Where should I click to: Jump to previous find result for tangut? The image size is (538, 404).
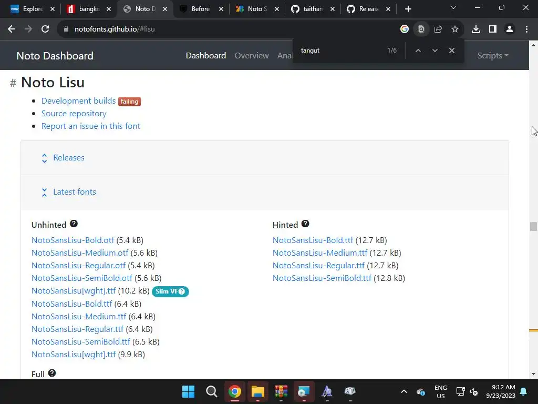coord(418,50)
